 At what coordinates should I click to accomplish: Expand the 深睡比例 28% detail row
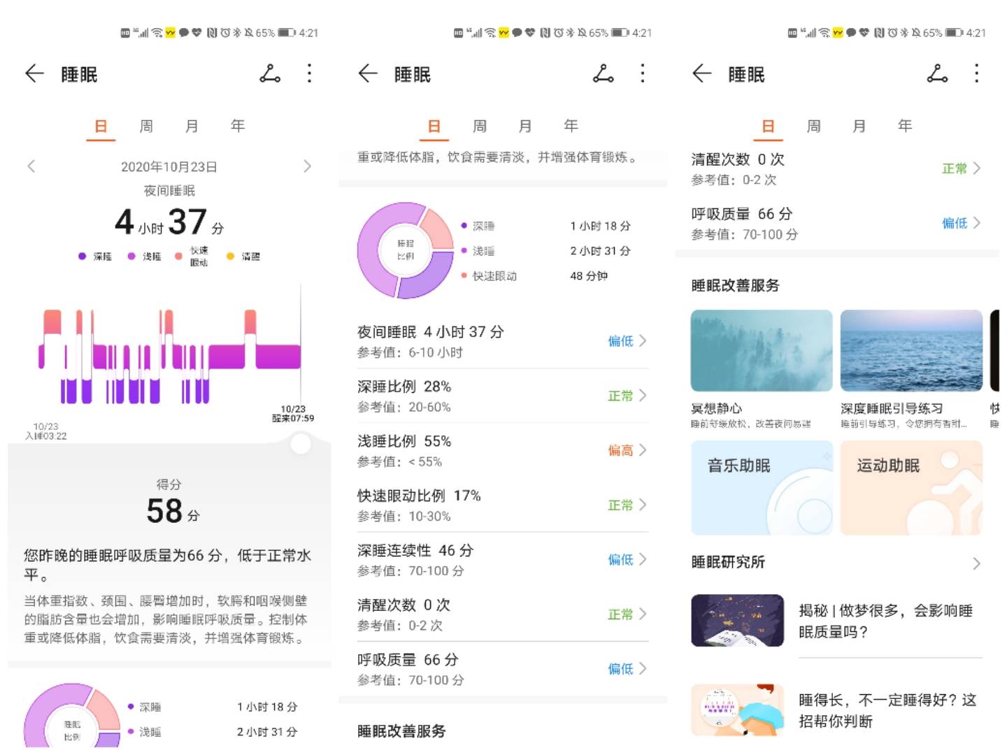click(x=502, y=396)
